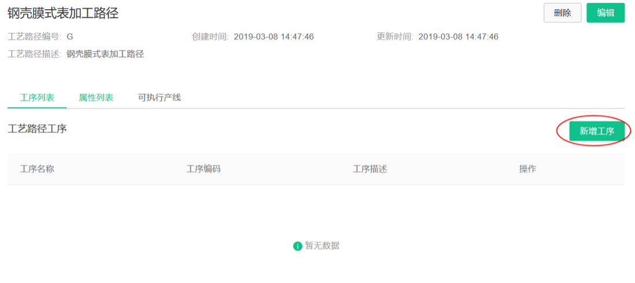The image size is (635, 283).
Task: Click the page title 钢壳膜式表加工路径
Action: (63, 13)
